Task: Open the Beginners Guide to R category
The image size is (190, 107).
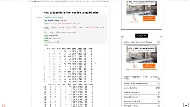Action: [x=132, y=101]
